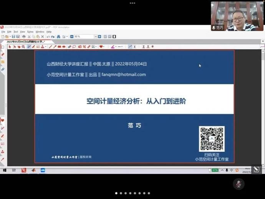Click the zoom in plus button

(99, 36)
